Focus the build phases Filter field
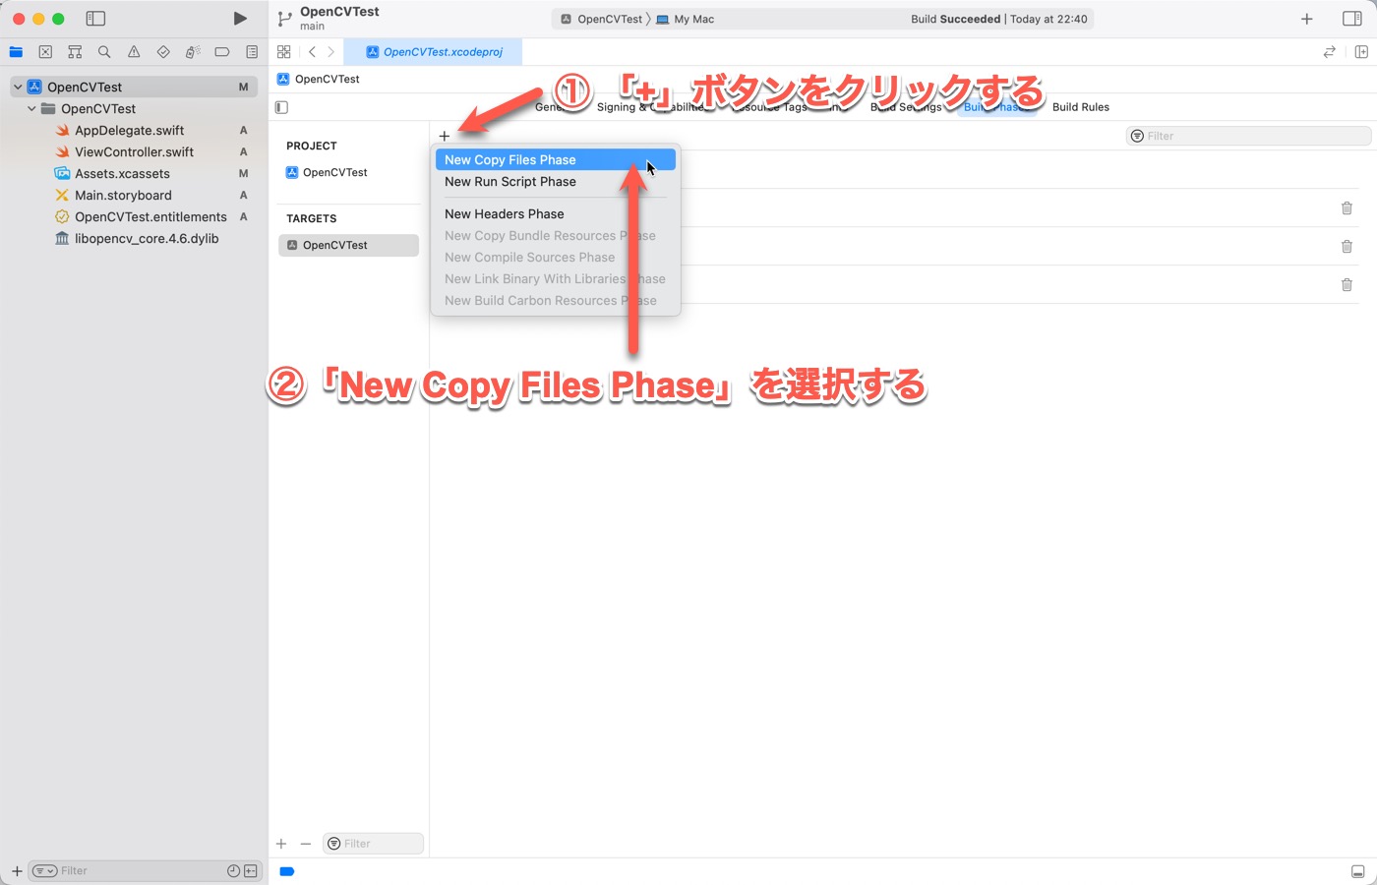 pos(1248,136)
